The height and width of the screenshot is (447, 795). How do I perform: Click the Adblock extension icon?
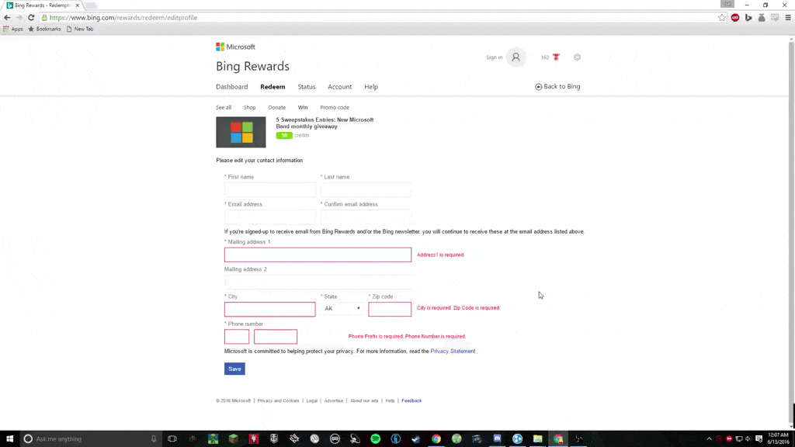tap(735, 17)
